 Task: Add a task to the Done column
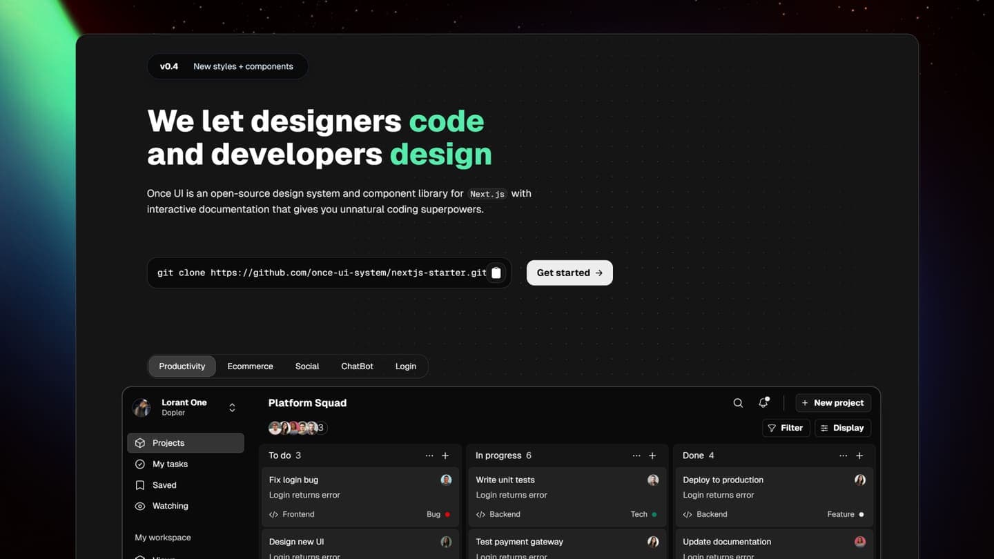click(x=859, y=455)
